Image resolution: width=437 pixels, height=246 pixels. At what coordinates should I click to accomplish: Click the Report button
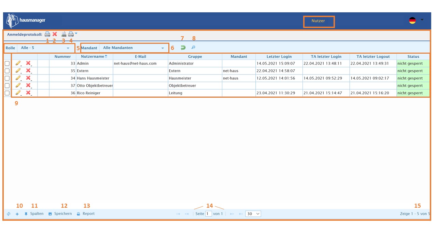(x=86, y=214)
